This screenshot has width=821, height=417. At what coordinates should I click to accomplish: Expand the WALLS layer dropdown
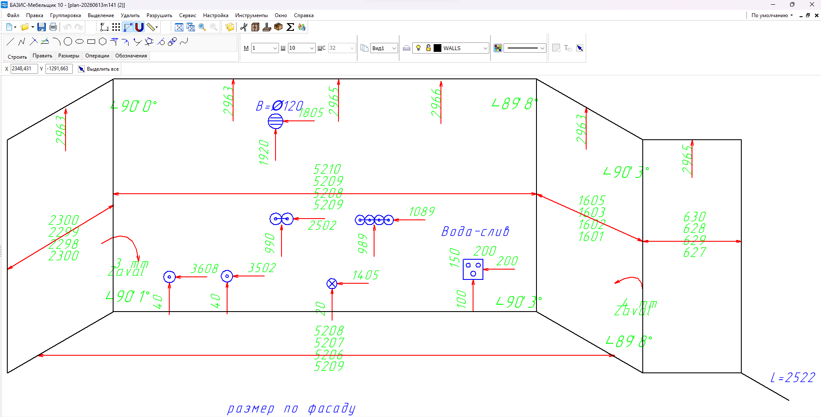(x=485, y=48)
